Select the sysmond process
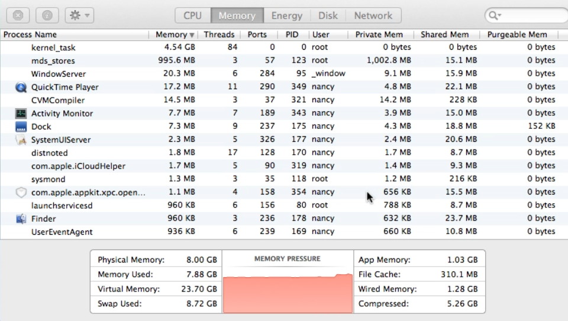The width and height of the screenshot is (568, 321). (x=48, y=179)
